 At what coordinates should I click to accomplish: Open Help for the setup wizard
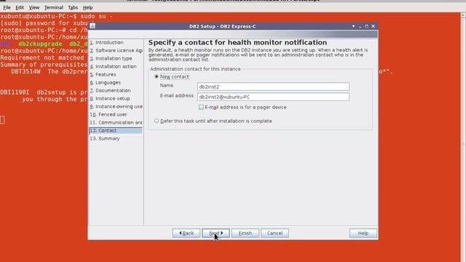[363, 233]
